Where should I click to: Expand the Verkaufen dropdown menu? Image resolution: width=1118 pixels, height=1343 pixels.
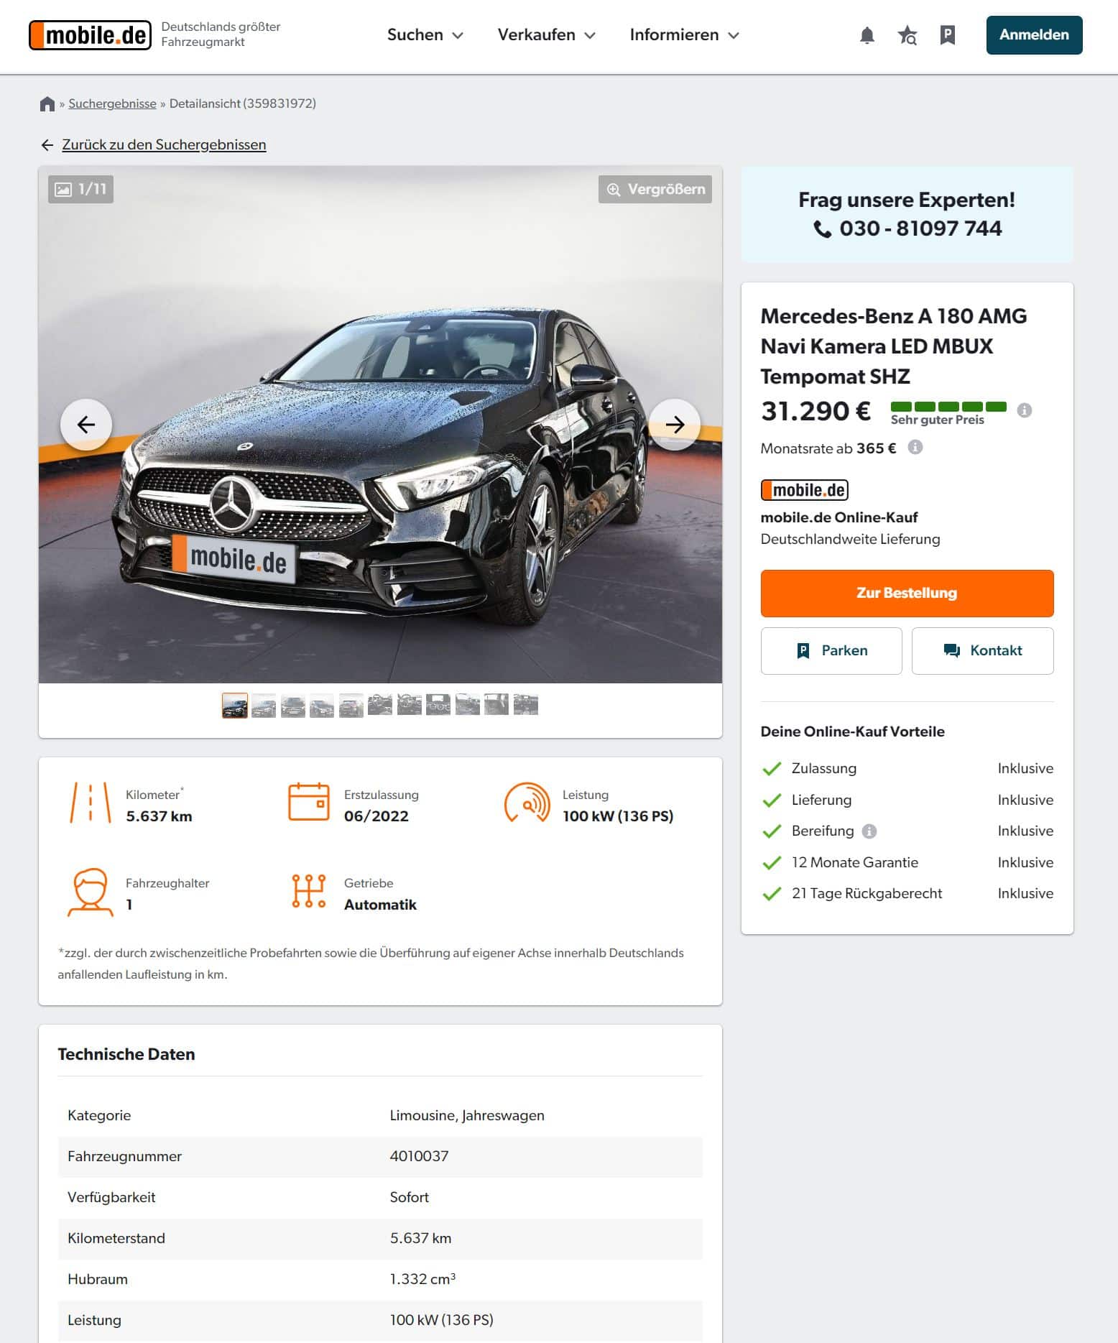(x=546, y=35)
